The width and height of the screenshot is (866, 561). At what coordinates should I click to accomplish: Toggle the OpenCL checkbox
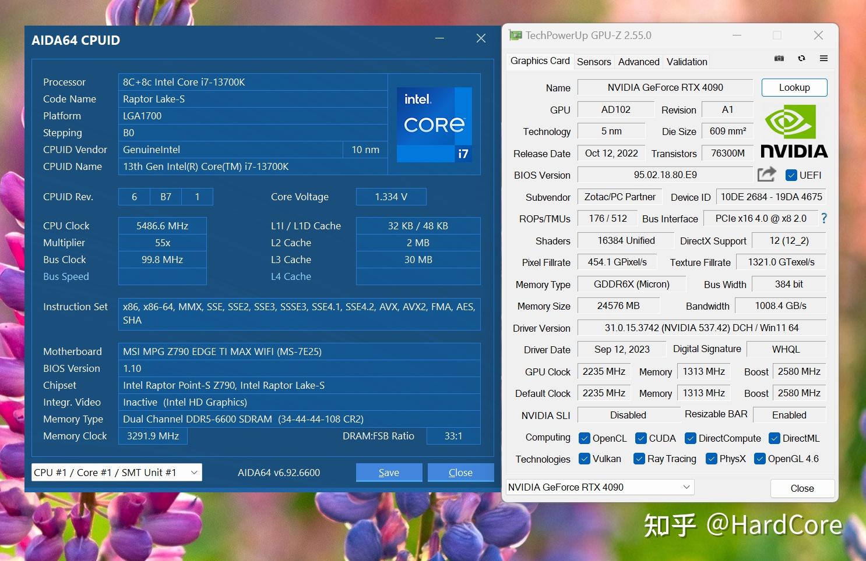pyautogui.click(x=584, y=438)
